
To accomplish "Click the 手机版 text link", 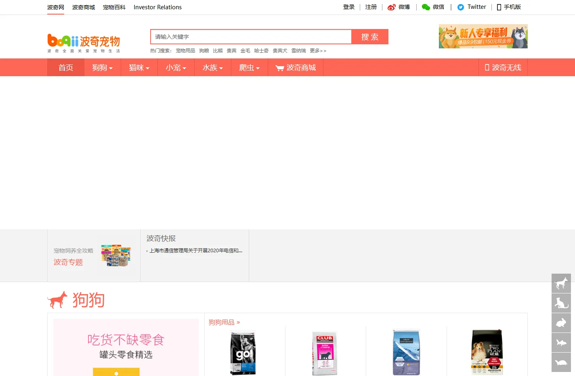I will click(x=512, y=7).
